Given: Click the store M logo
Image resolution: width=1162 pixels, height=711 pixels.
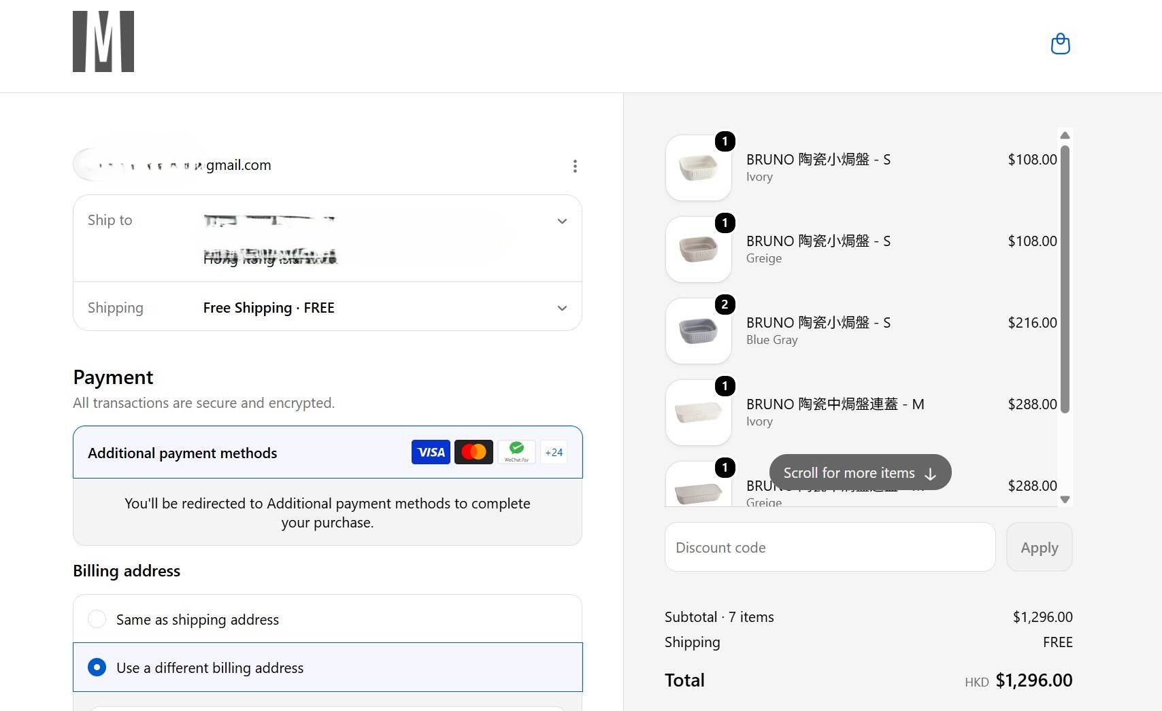Looking at the screenshot, I should coord(103,41).
